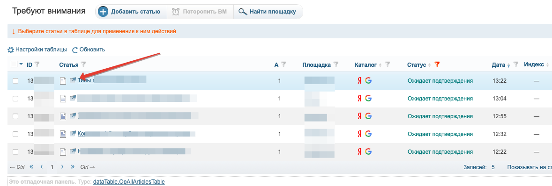Click the Yandex catalog icon in the 12:55 row

(359, 116)
